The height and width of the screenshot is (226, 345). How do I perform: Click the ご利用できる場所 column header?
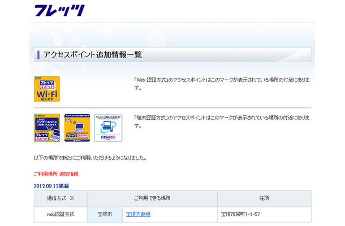pos(152,198)
